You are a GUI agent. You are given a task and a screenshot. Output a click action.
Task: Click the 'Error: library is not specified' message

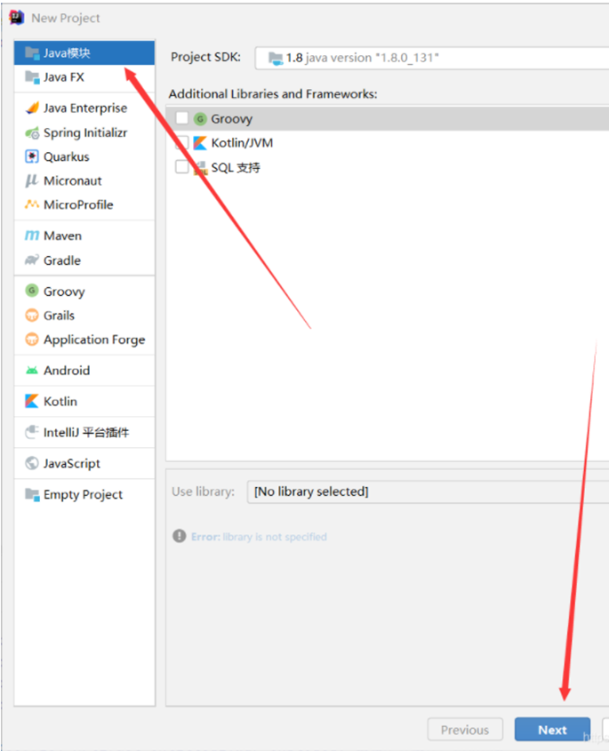(259, 537)
